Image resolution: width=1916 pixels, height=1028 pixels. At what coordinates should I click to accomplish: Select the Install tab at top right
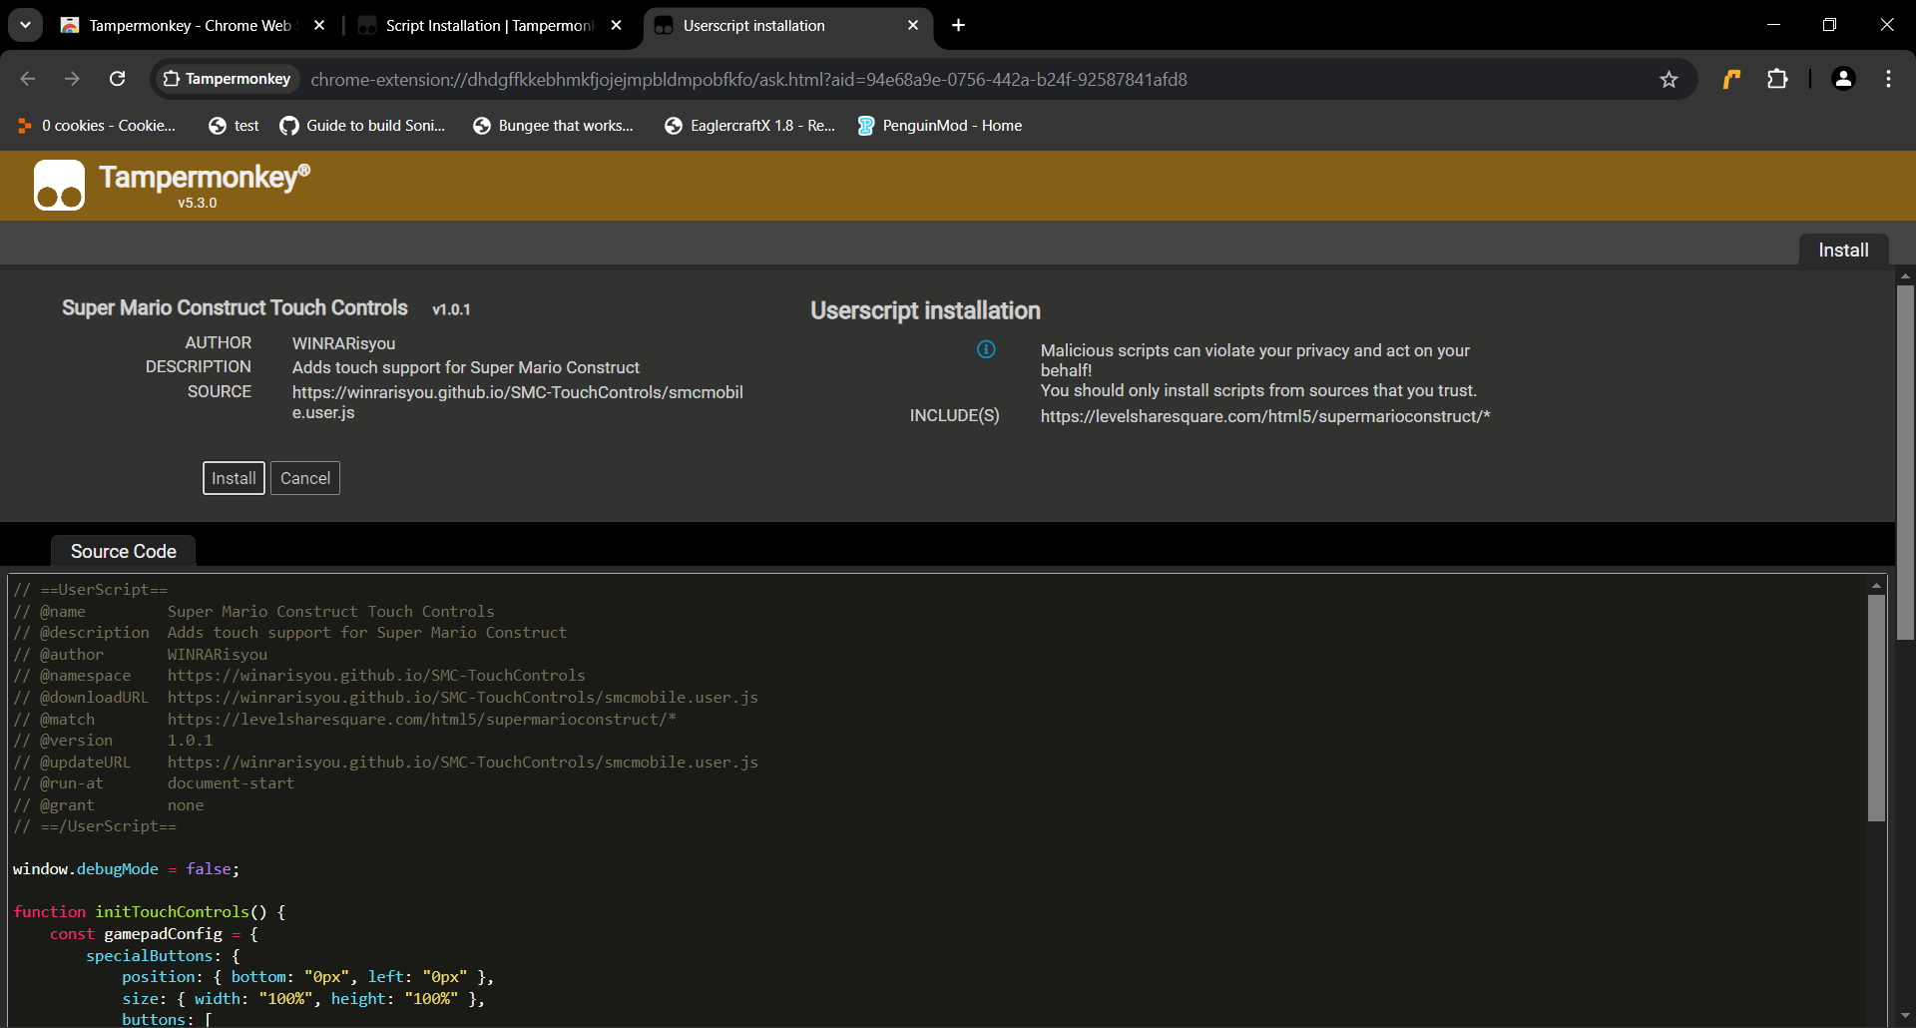click(x=1843, y=251)
